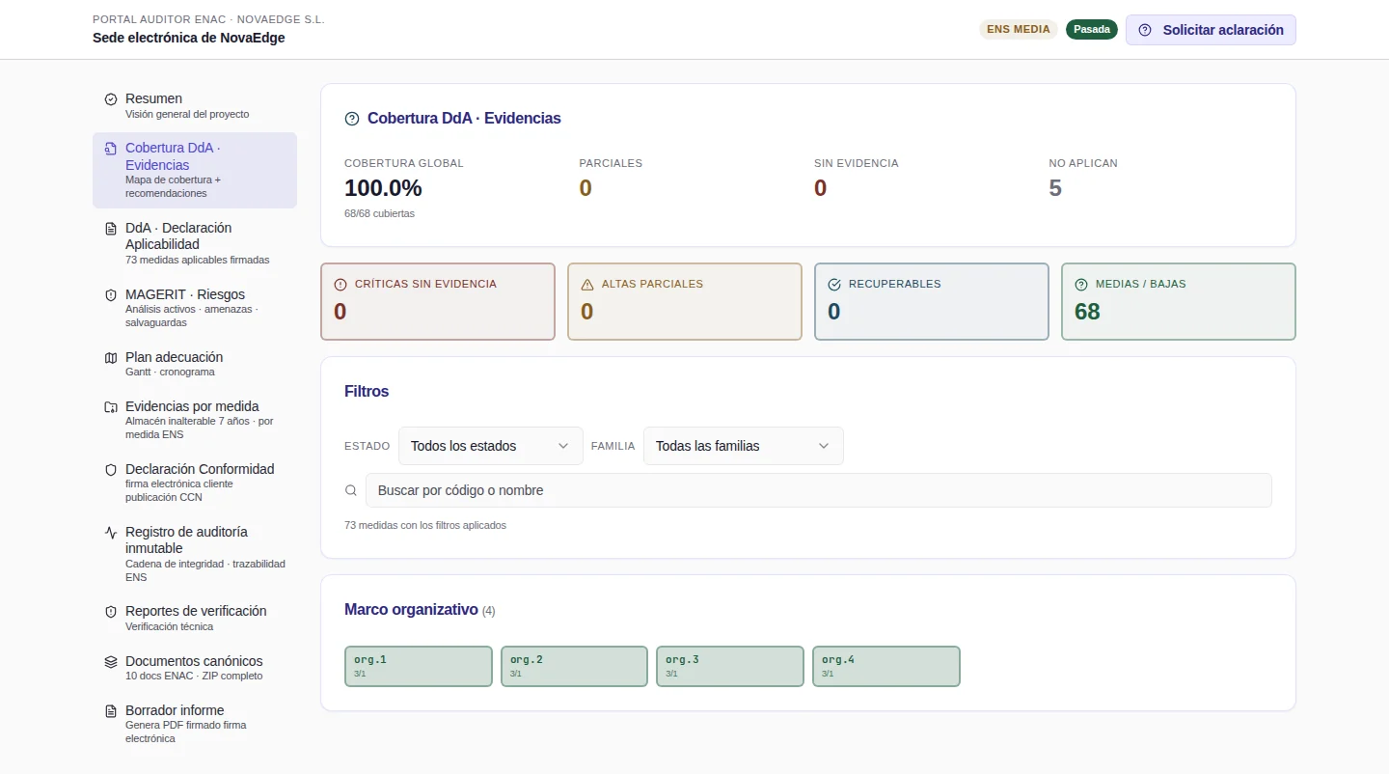Click the MAGERIT Riesgos shield icon
The width and height of the screenshot is (1389, 774).
(x=111, y=295)
